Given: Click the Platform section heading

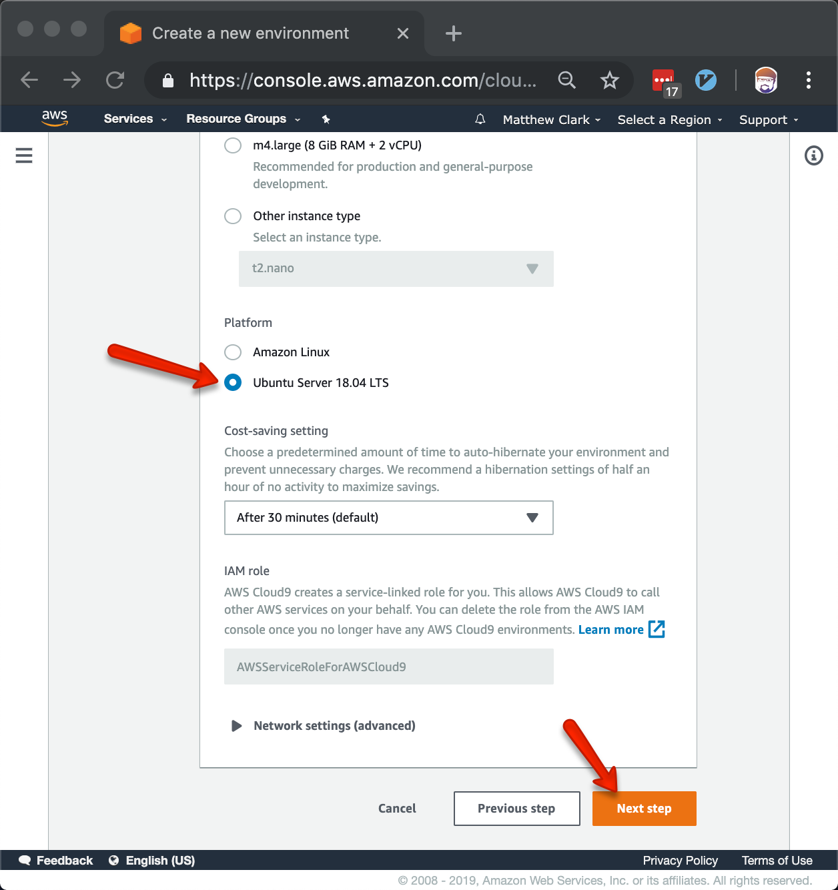Looking at the screenshot, I should tap(248, 323).
